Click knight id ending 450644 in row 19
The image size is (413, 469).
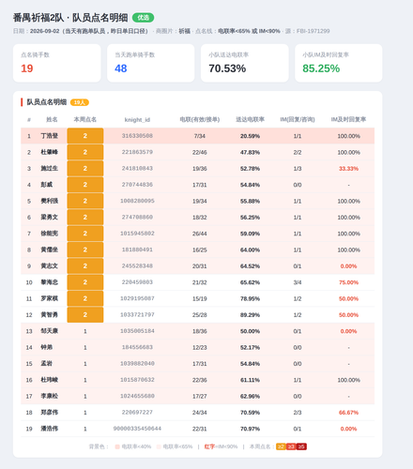pos(137,429)
